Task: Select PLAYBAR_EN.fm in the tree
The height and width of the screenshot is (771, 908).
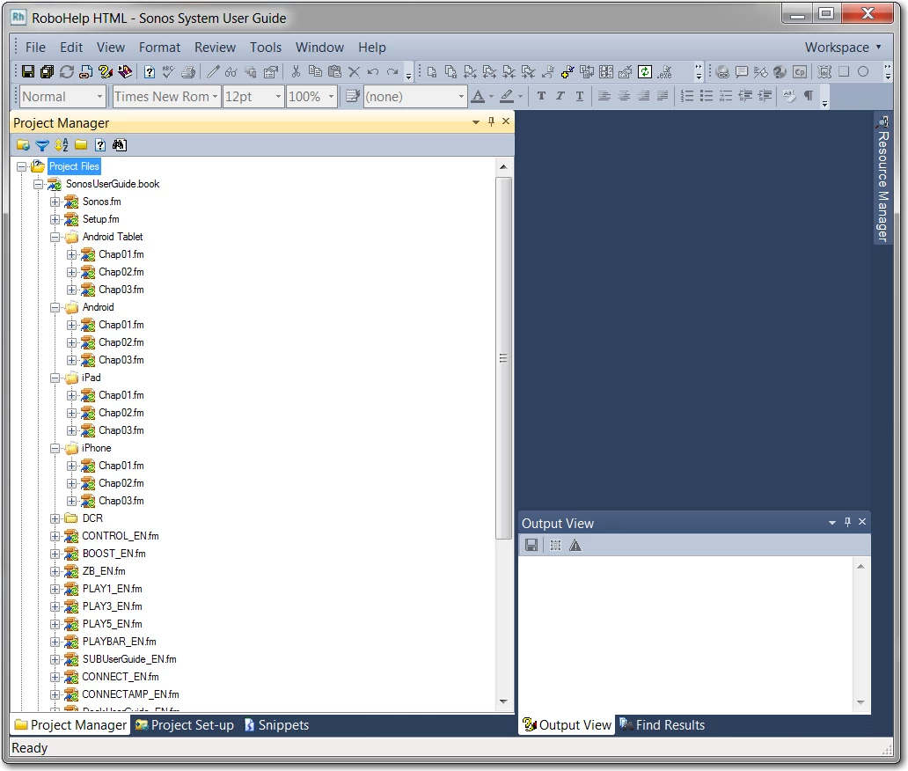Action: (120, 642)
